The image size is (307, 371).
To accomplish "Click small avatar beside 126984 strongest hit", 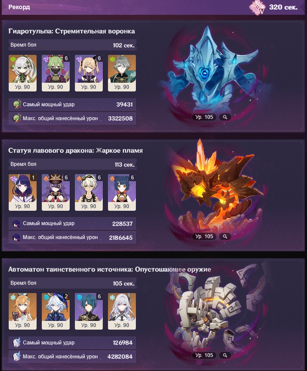I will point(17,342).
